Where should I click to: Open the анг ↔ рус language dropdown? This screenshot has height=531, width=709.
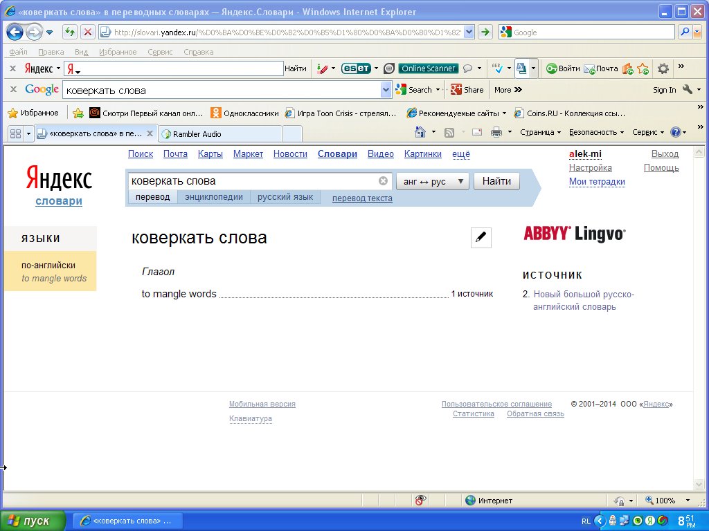(433, 182)
